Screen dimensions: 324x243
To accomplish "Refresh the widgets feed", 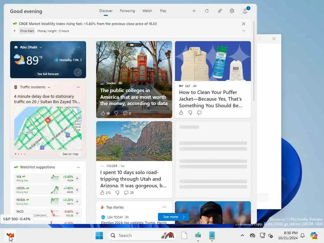I will coord(207,11).
